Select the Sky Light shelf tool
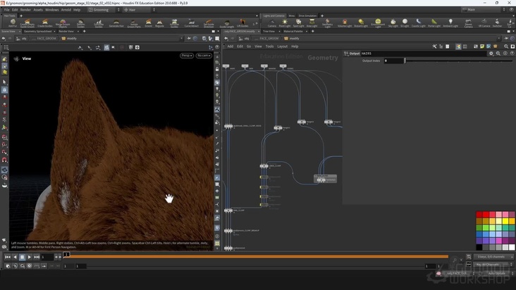 point(392,23)
